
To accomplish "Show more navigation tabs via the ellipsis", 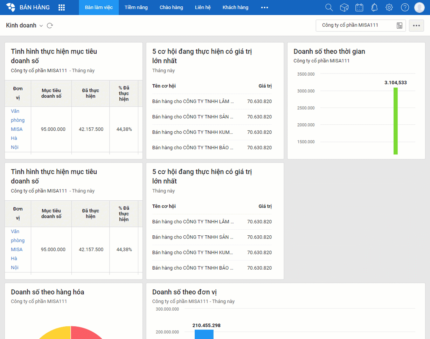I will (x=264, y=7).
